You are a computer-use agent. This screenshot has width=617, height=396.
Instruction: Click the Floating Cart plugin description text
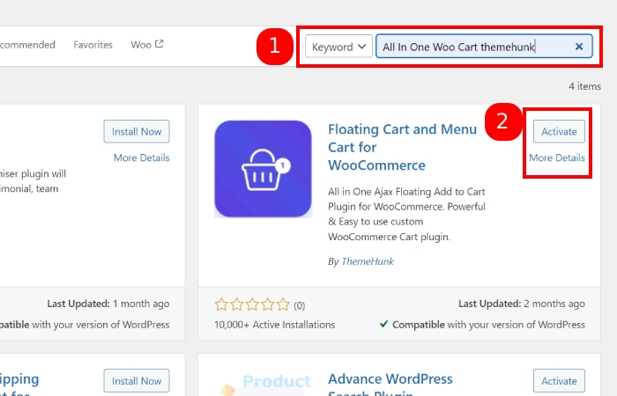tap(407, 214)
